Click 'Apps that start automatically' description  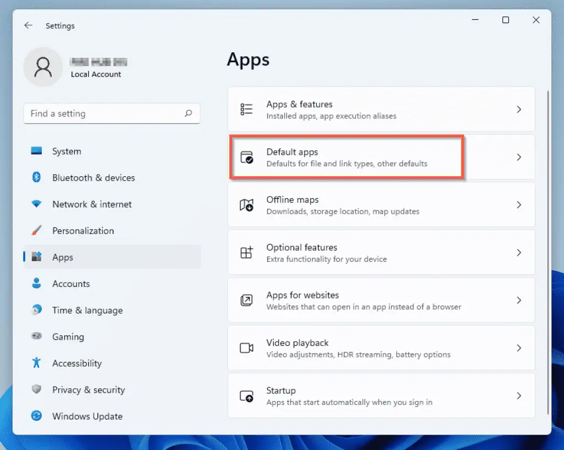click(x=349, y=402)
